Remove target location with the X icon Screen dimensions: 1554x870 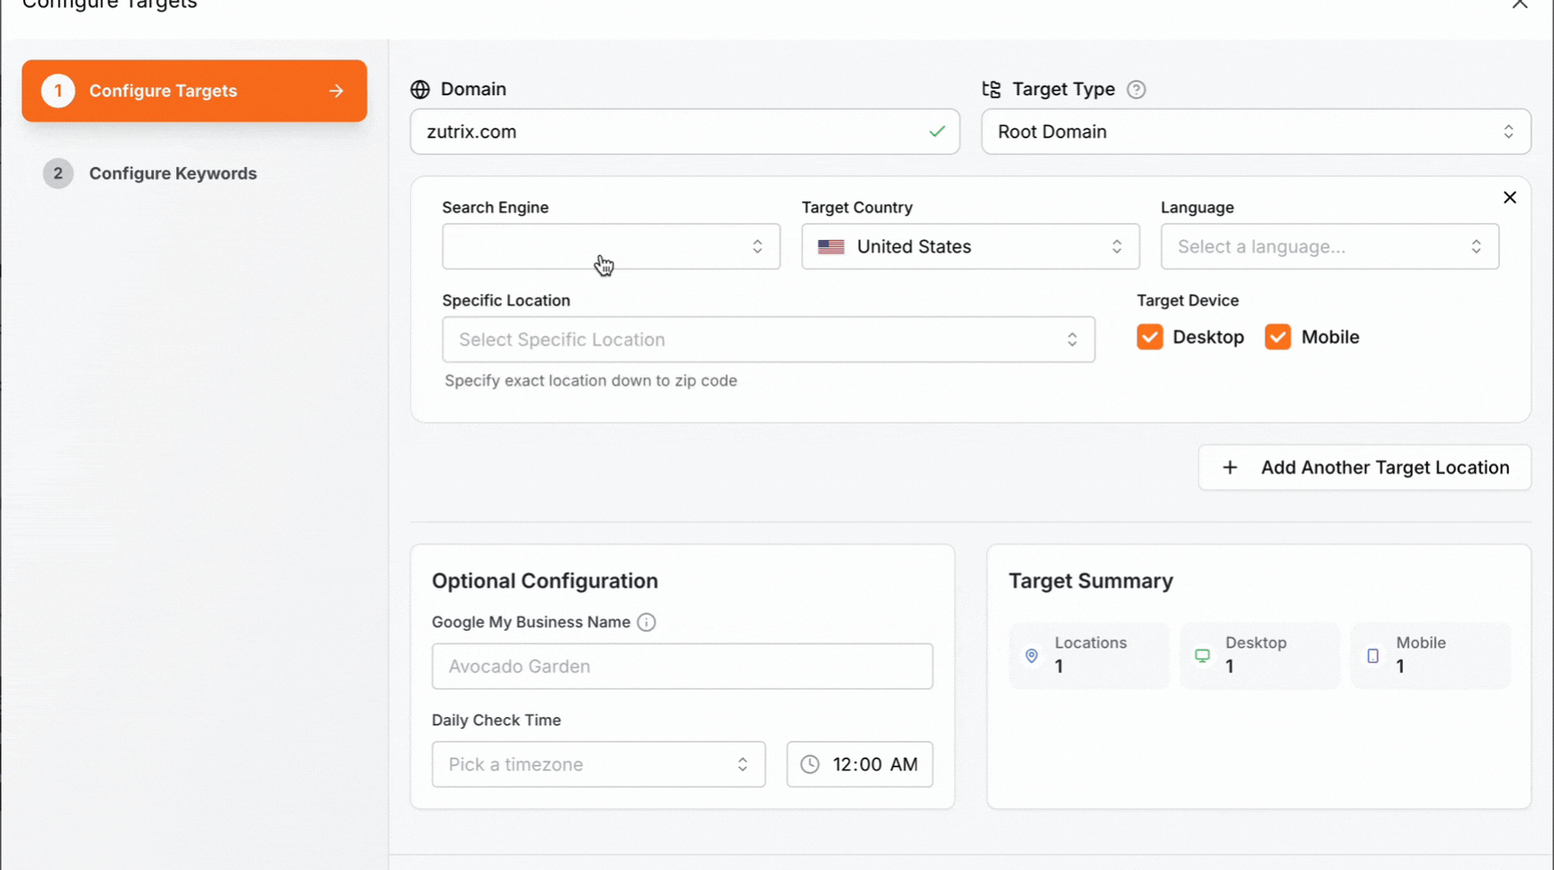(x=1509, y=198)
